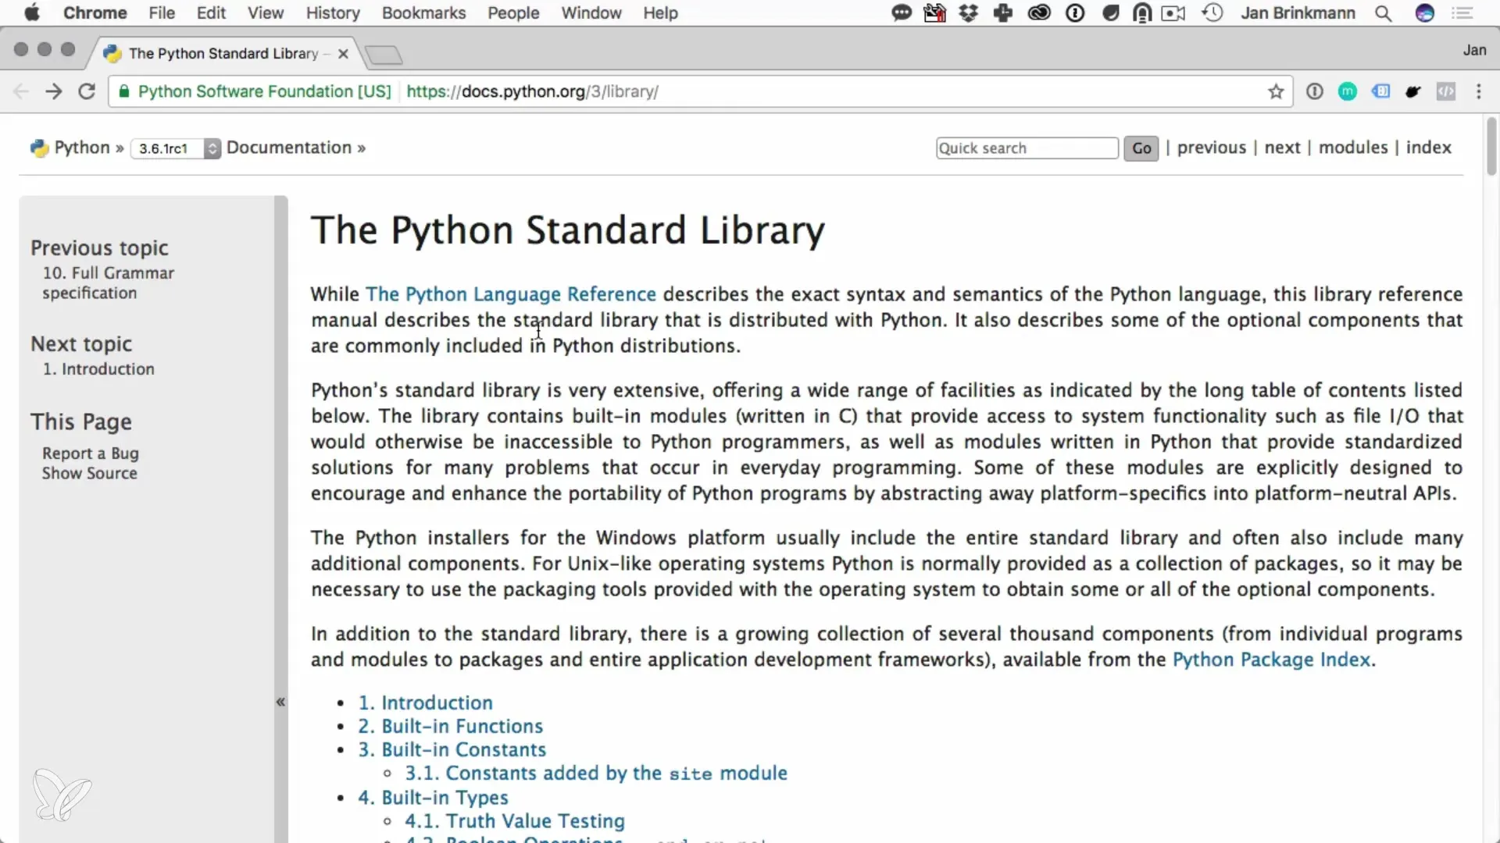The image size is (1500, 843).
Task: Click the Quick search input field
Action: click(x=1027, y=148)
